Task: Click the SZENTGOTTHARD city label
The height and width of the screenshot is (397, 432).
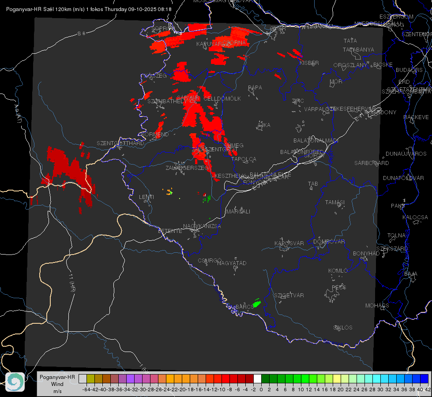Action: (x=120, y=143)
